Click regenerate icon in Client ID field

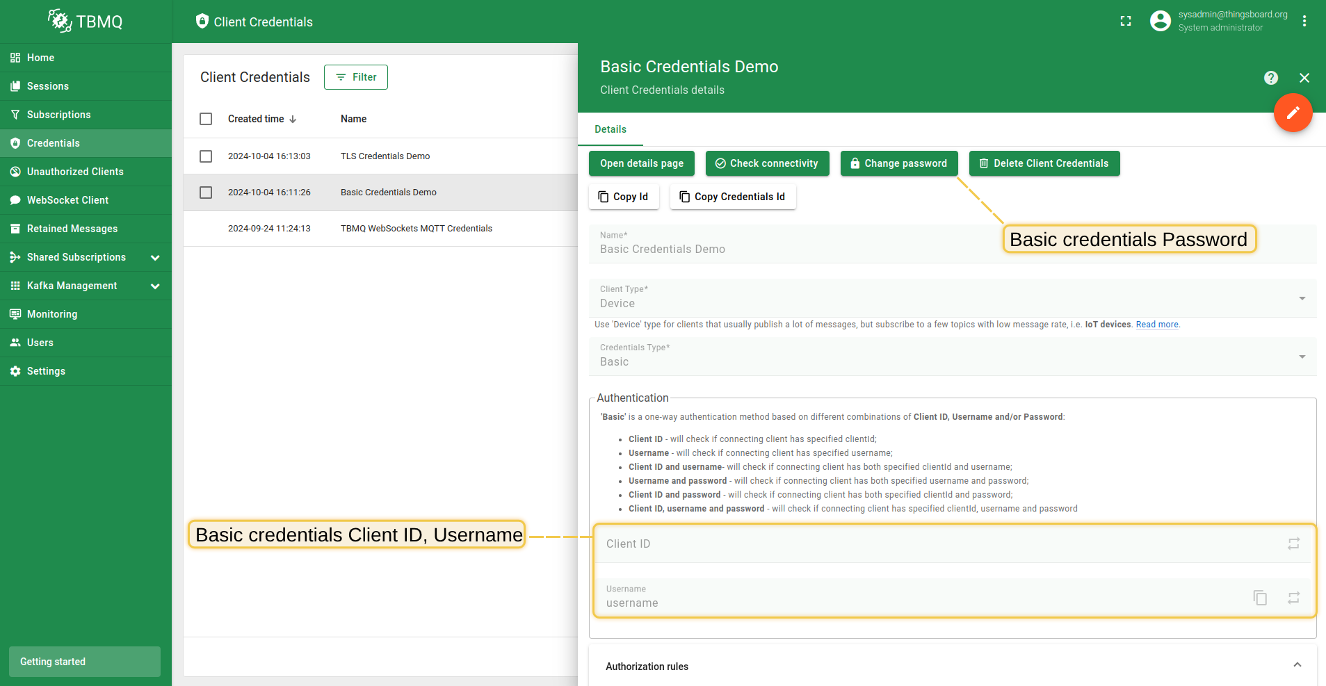coord(1293,544)
